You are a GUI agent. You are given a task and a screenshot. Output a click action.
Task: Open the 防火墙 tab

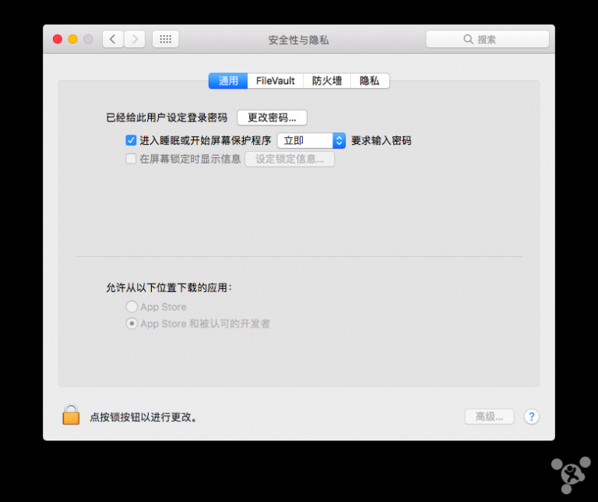pyautogui.click(x=327, y=81)
